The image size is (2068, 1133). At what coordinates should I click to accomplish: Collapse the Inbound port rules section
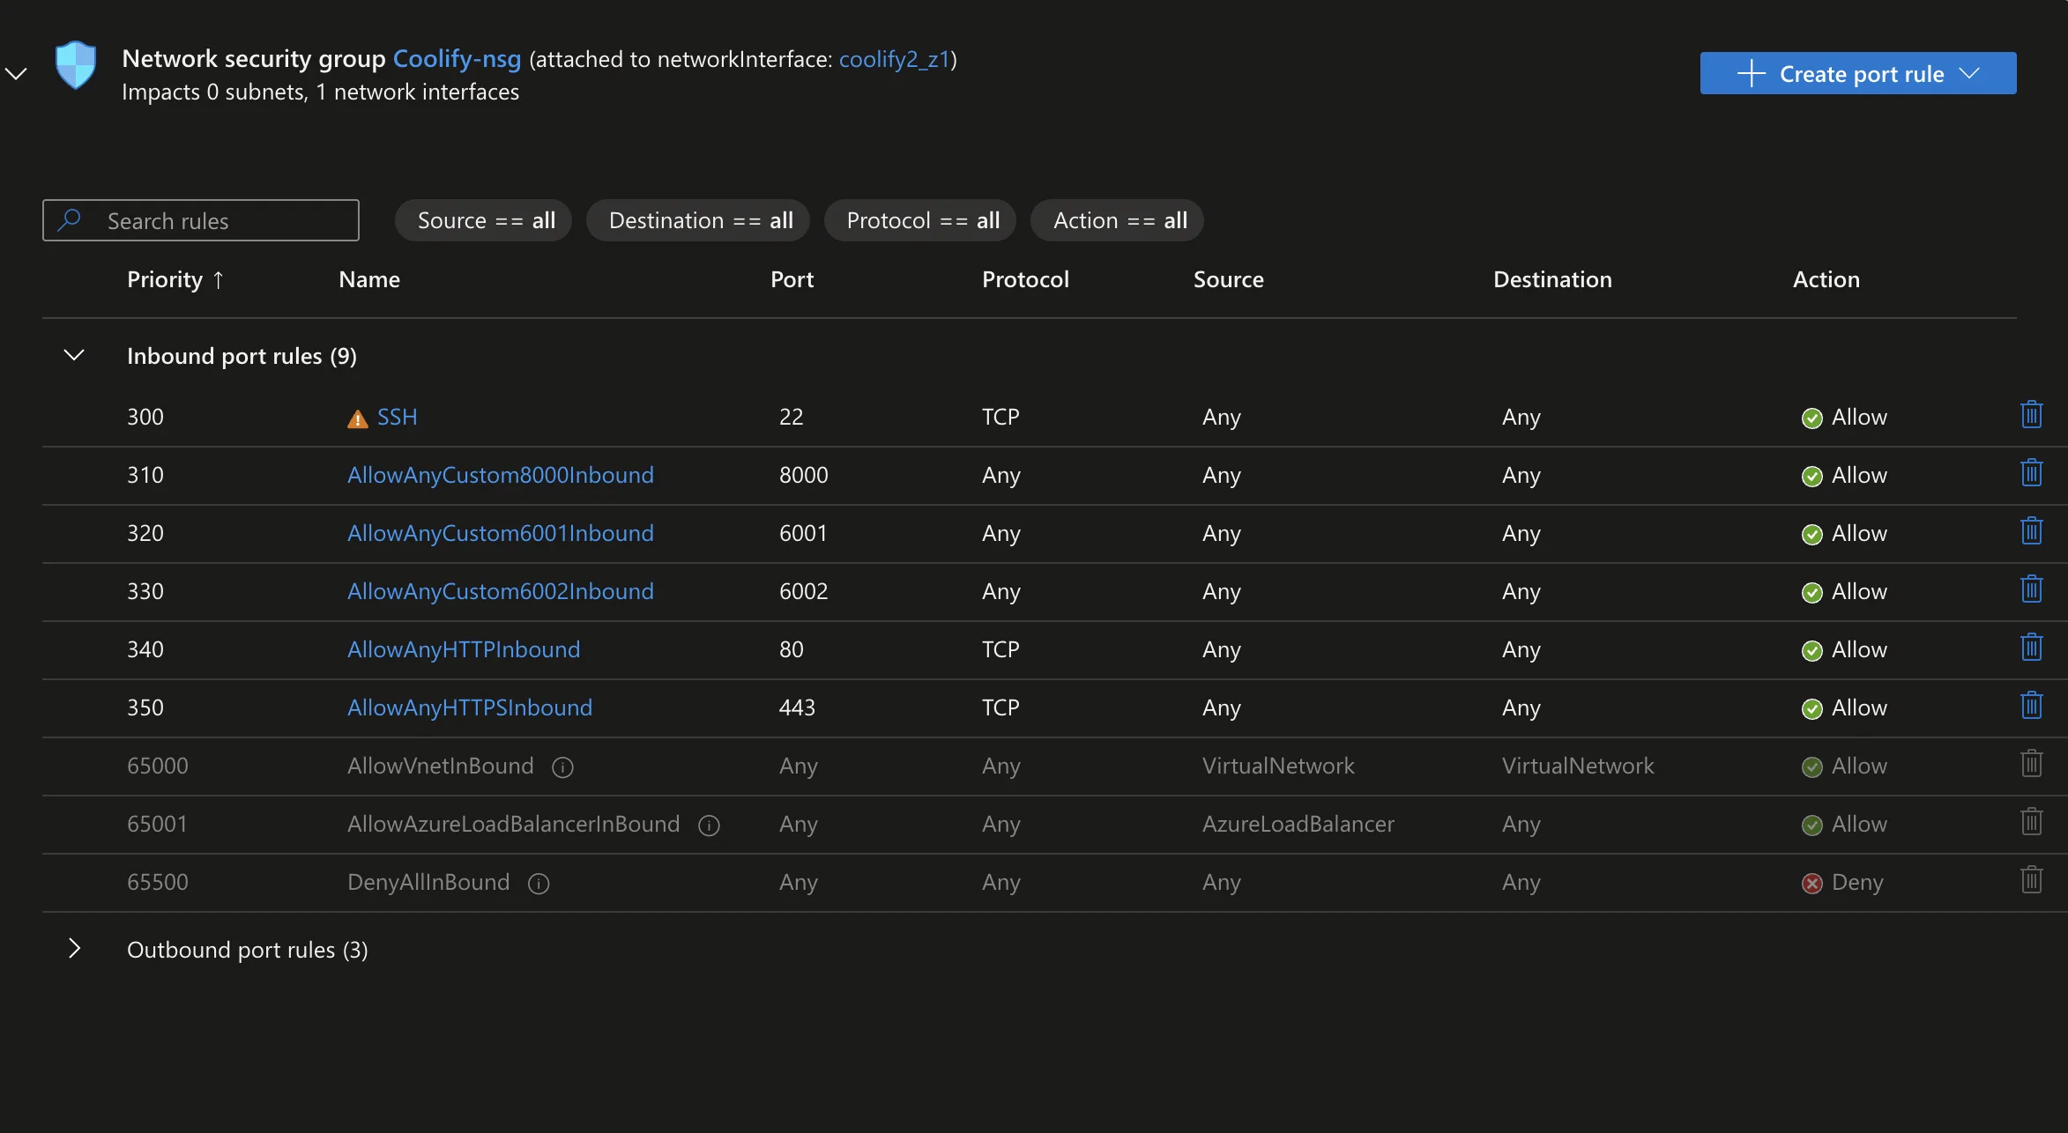74,355
